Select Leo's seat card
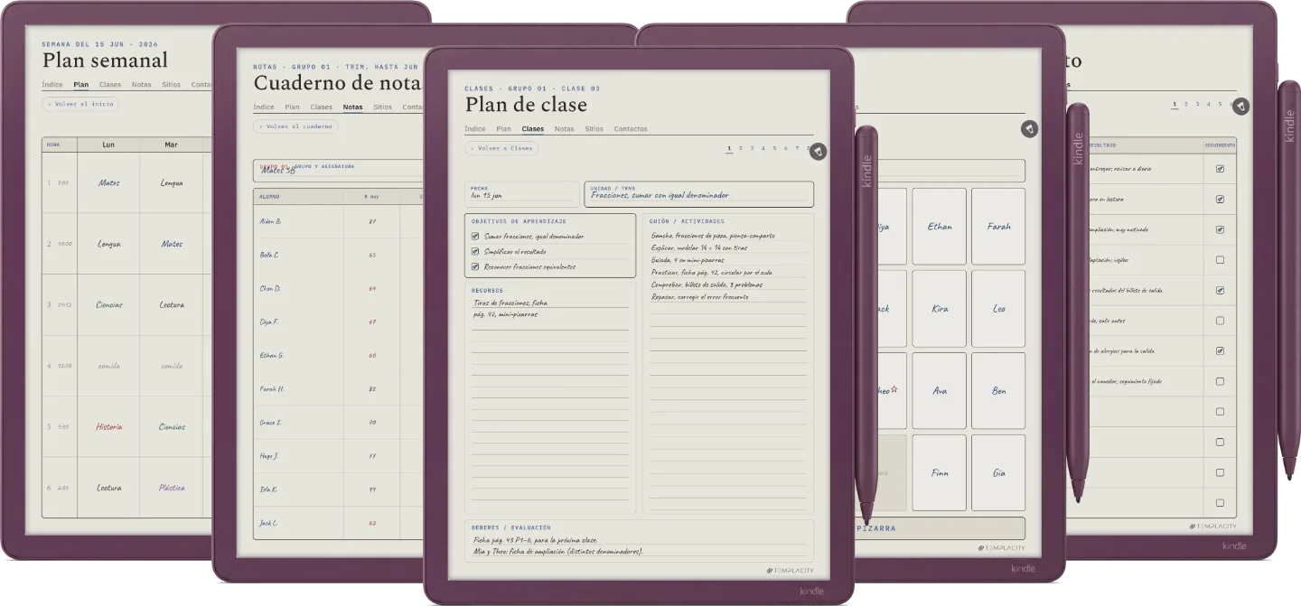Viewport: 1301px width, 606px height. tap(998, 309)
